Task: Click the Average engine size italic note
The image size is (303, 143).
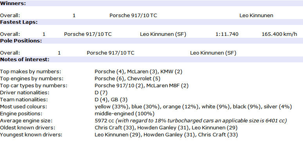Action: [201, 121]
